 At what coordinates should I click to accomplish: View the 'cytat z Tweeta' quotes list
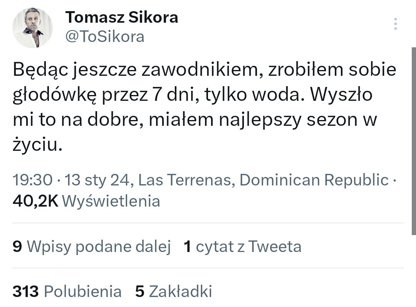pos(248,246)
